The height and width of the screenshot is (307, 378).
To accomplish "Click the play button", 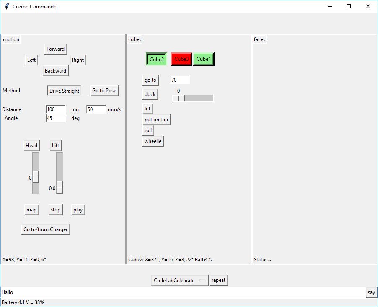I will [x=78, y=210].
